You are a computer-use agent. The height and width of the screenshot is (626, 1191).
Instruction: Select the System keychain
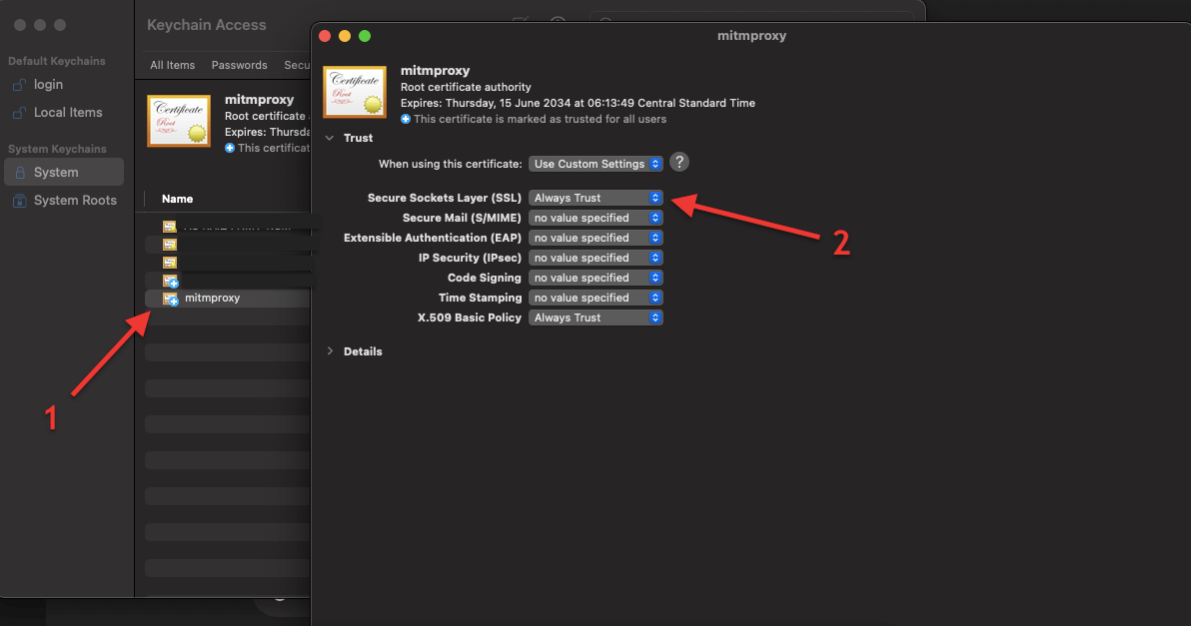click(x=64, y=173)
